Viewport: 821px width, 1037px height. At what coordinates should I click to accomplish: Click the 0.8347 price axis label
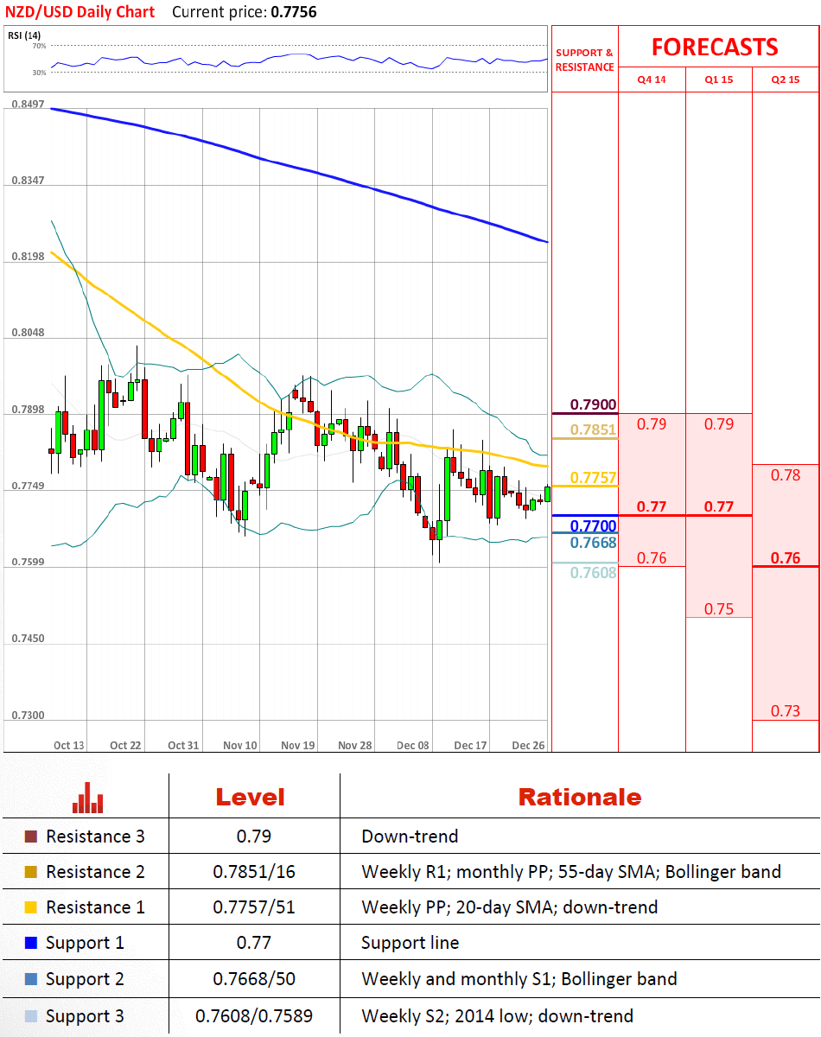point(29,181)
